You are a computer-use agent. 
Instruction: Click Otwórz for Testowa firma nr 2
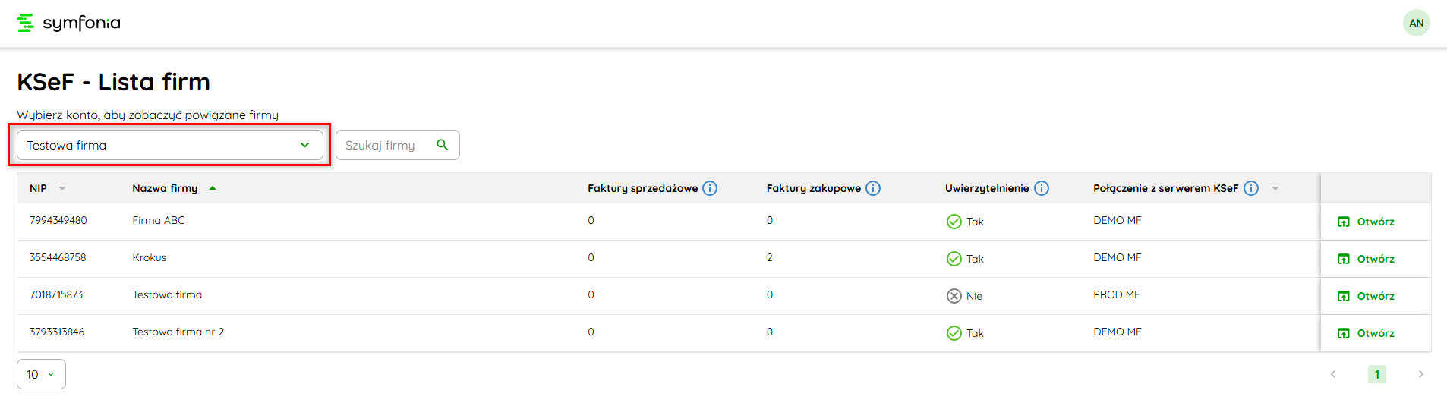(x=1367, y=333)
